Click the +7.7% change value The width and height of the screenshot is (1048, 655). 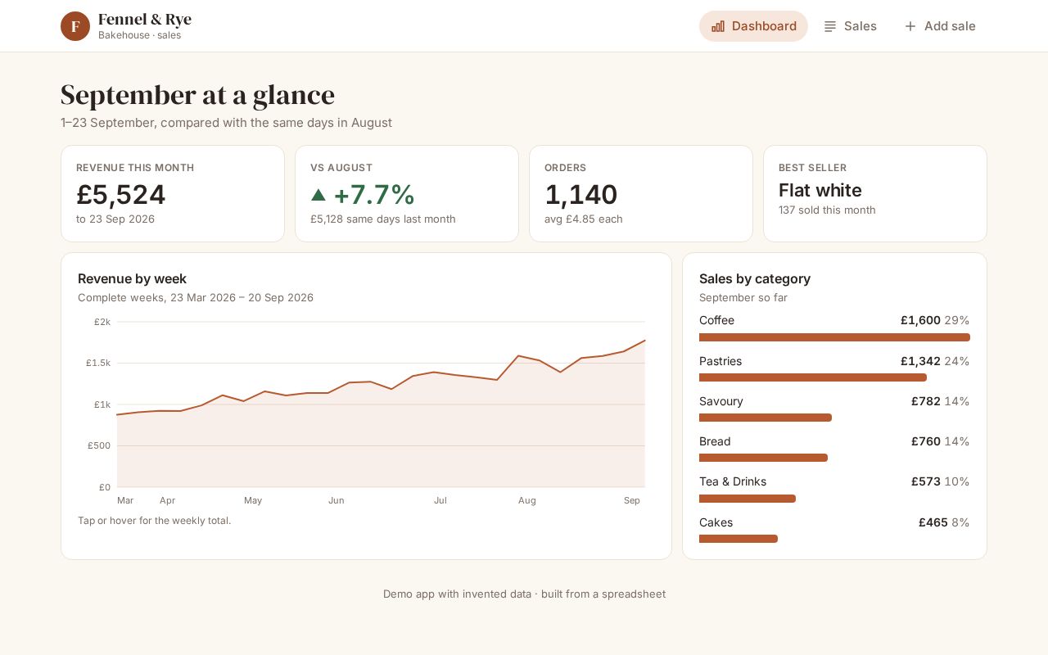[374, 195]
